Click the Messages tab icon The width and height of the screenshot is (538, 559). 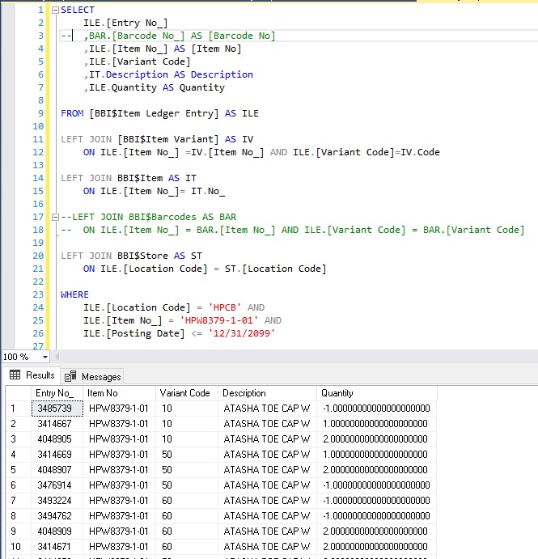point(70,376)
